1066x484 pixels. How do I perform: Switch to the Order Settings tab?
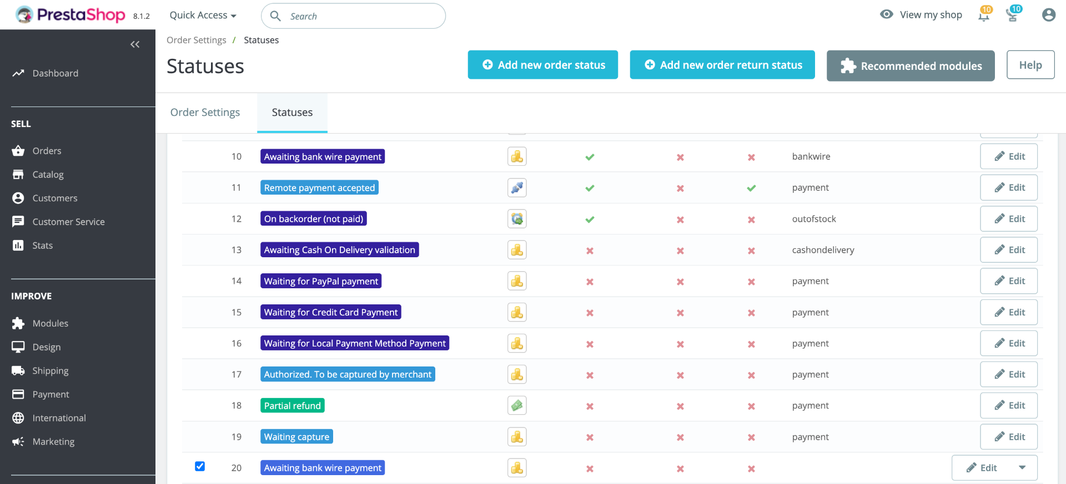(x=205, y=113)
